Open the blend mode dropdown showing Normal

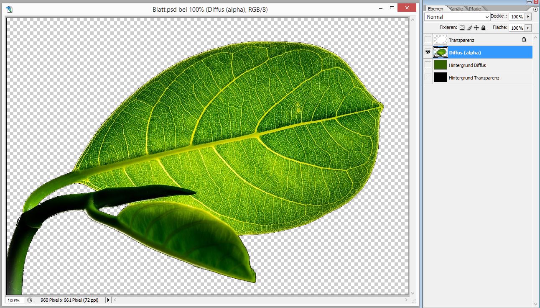coord(457,17)
